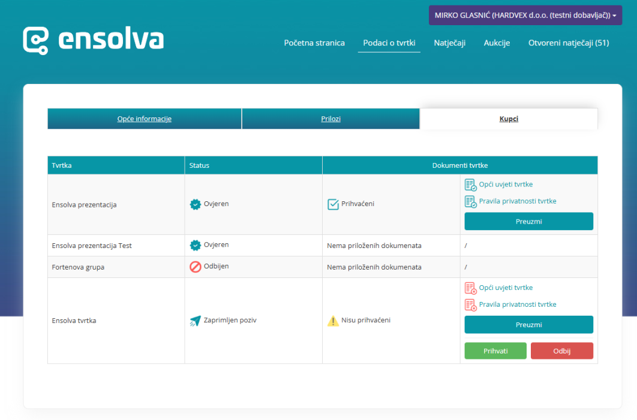Open Ensolva tvrtka's Opći uvjeti tvrtke link
637x420 pixels.
506,288
